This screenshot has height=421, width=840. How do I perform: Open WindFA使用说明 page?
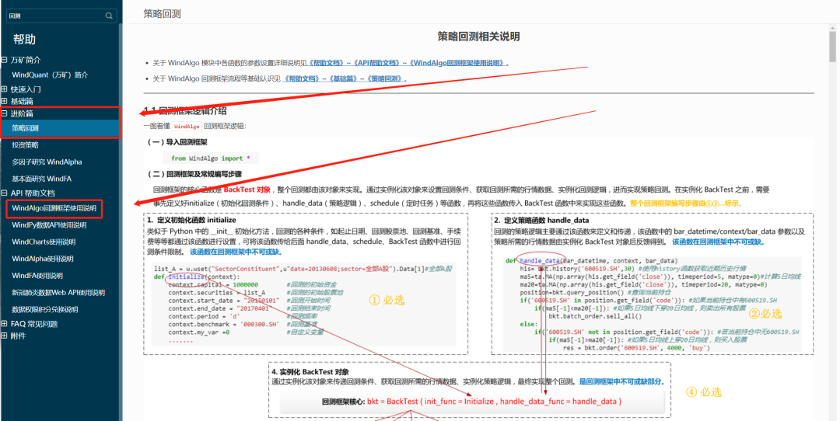click(37, 276)
